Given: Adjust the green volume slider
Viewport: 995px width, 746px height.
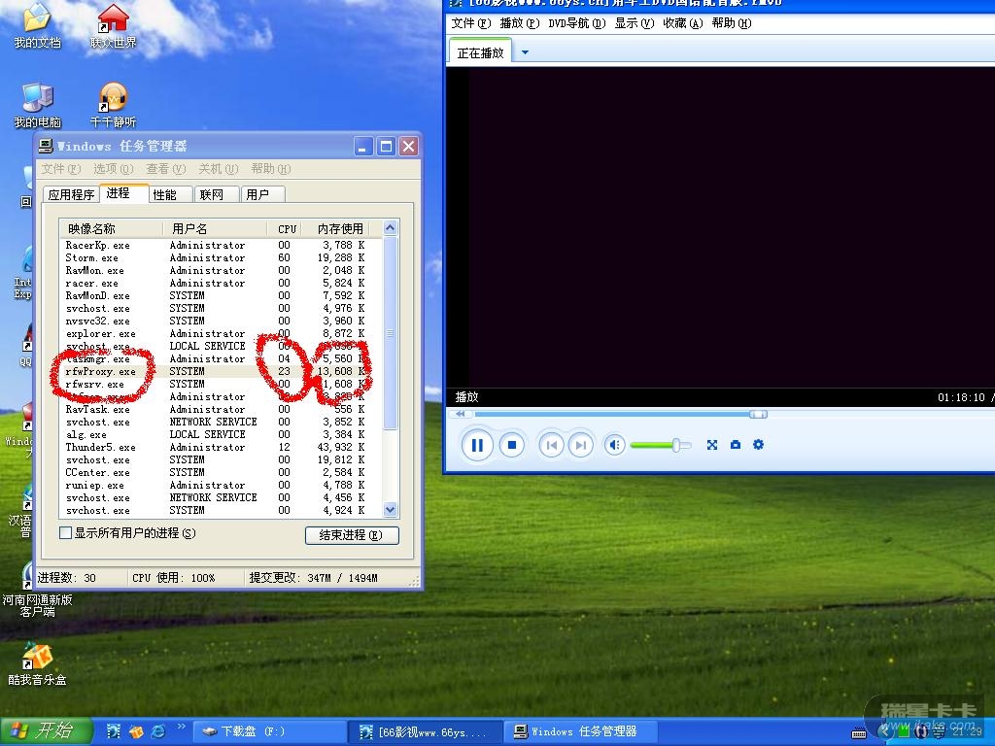Looking at the screenshot, I should (675, 445).
